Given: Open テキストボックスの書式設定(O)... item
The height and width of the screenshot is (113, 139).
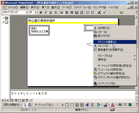Looking at the screenshot, I should click(115, 77).
